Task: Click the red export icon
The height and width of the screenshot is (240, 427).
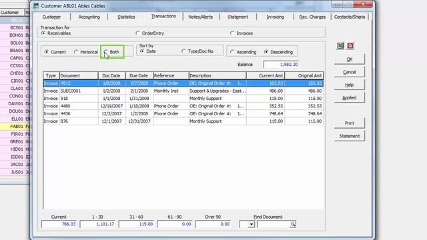Action: click(350, 46)
